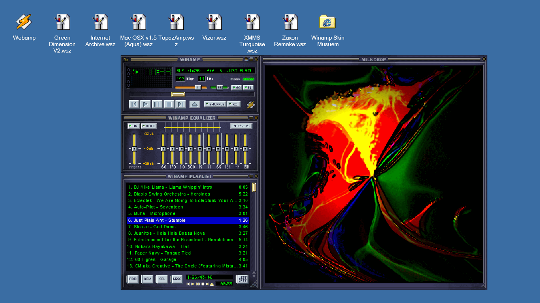The height and width of the screenshot is (303, 540).
Task: Open the Winamp Skin Museum shortcut
Action: 327,22
